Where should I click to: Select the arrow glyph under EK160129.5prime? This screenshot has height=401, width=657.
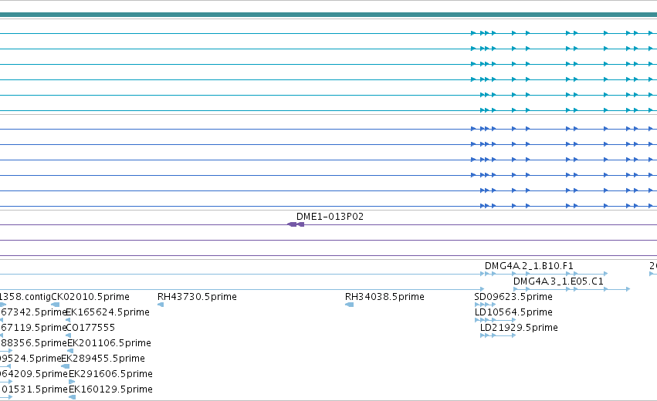coord(72,397)
